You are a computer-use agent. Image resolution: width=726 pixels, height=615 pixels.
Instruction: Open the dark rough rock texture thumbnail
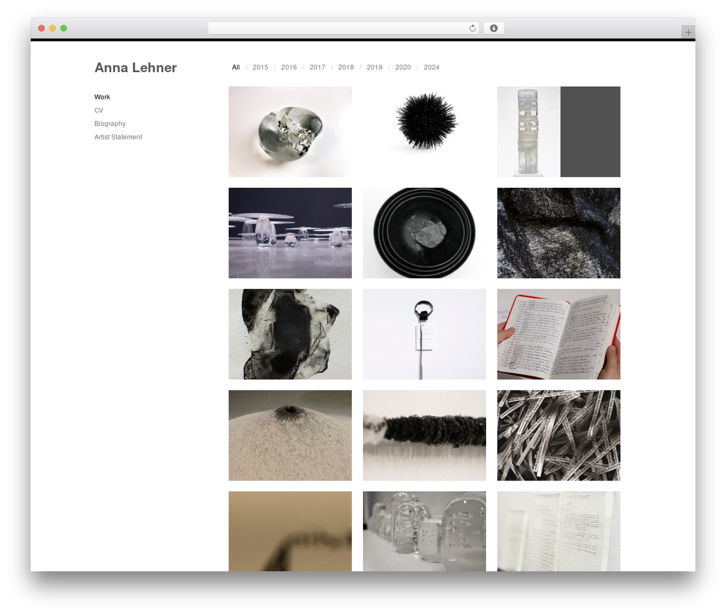[559, 233]
